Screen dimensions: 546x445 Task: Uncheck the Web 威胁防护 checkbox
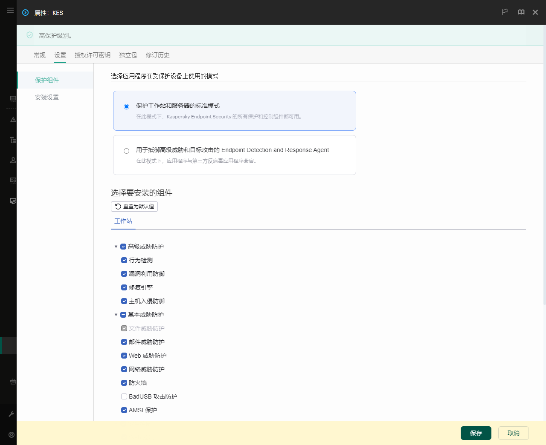tap(124, 356)
